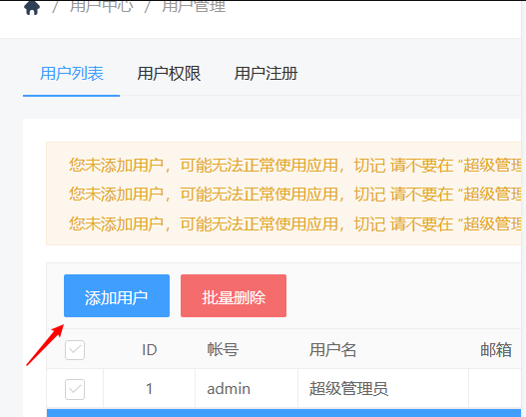Select the admin account cell
Viewport: 526px width, 417px height.
tap(247, 389)
